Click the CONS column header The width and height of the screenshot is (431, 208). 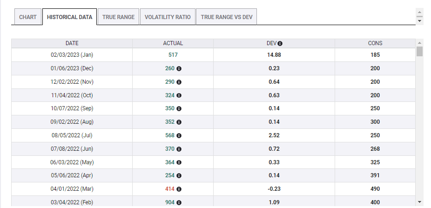(x=375, y=43)
